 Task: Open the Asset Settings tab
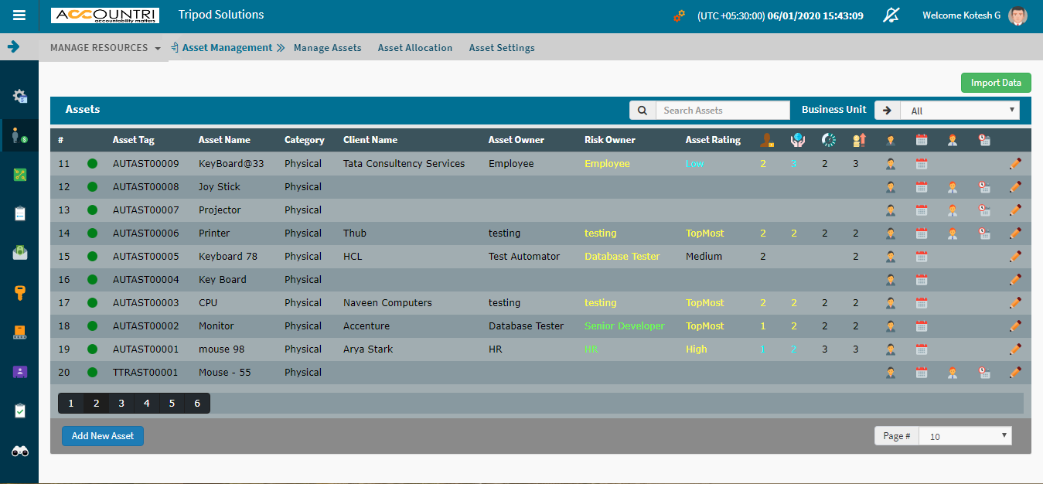coord(502,48)
